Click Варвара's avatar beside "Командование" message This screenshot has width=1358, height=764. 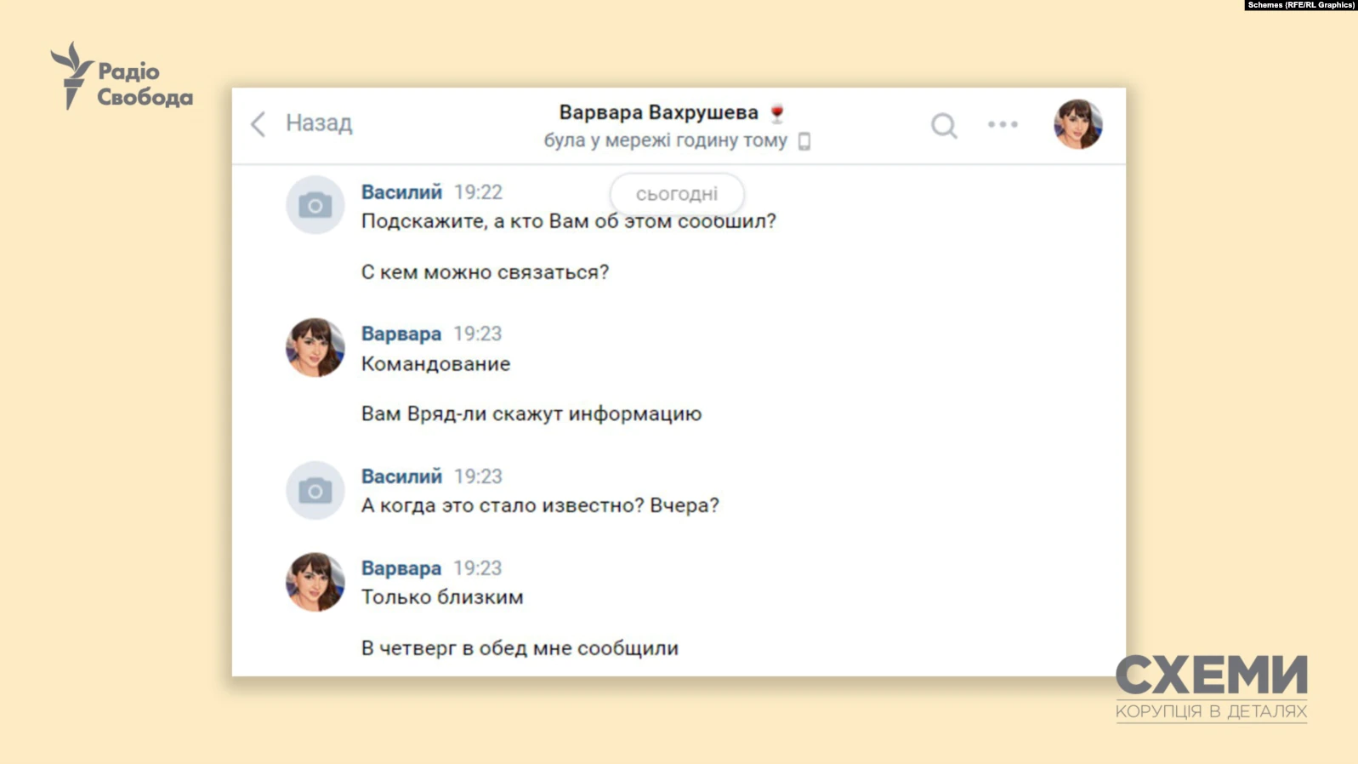pos(315,347)
